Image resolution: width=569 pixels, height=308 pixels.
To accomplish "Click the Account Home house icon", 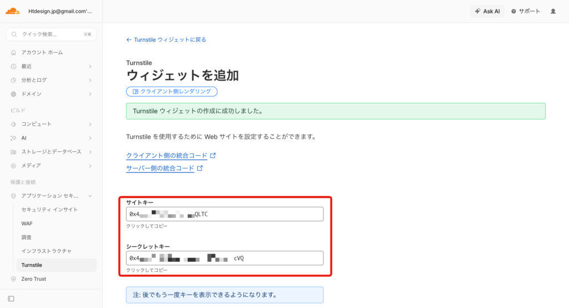I will point(14,52).
